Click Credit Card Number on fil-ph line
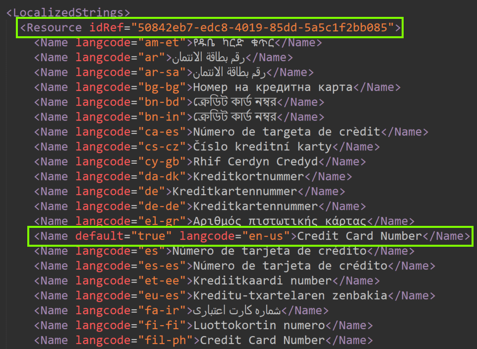 click(x=262, y=340)
